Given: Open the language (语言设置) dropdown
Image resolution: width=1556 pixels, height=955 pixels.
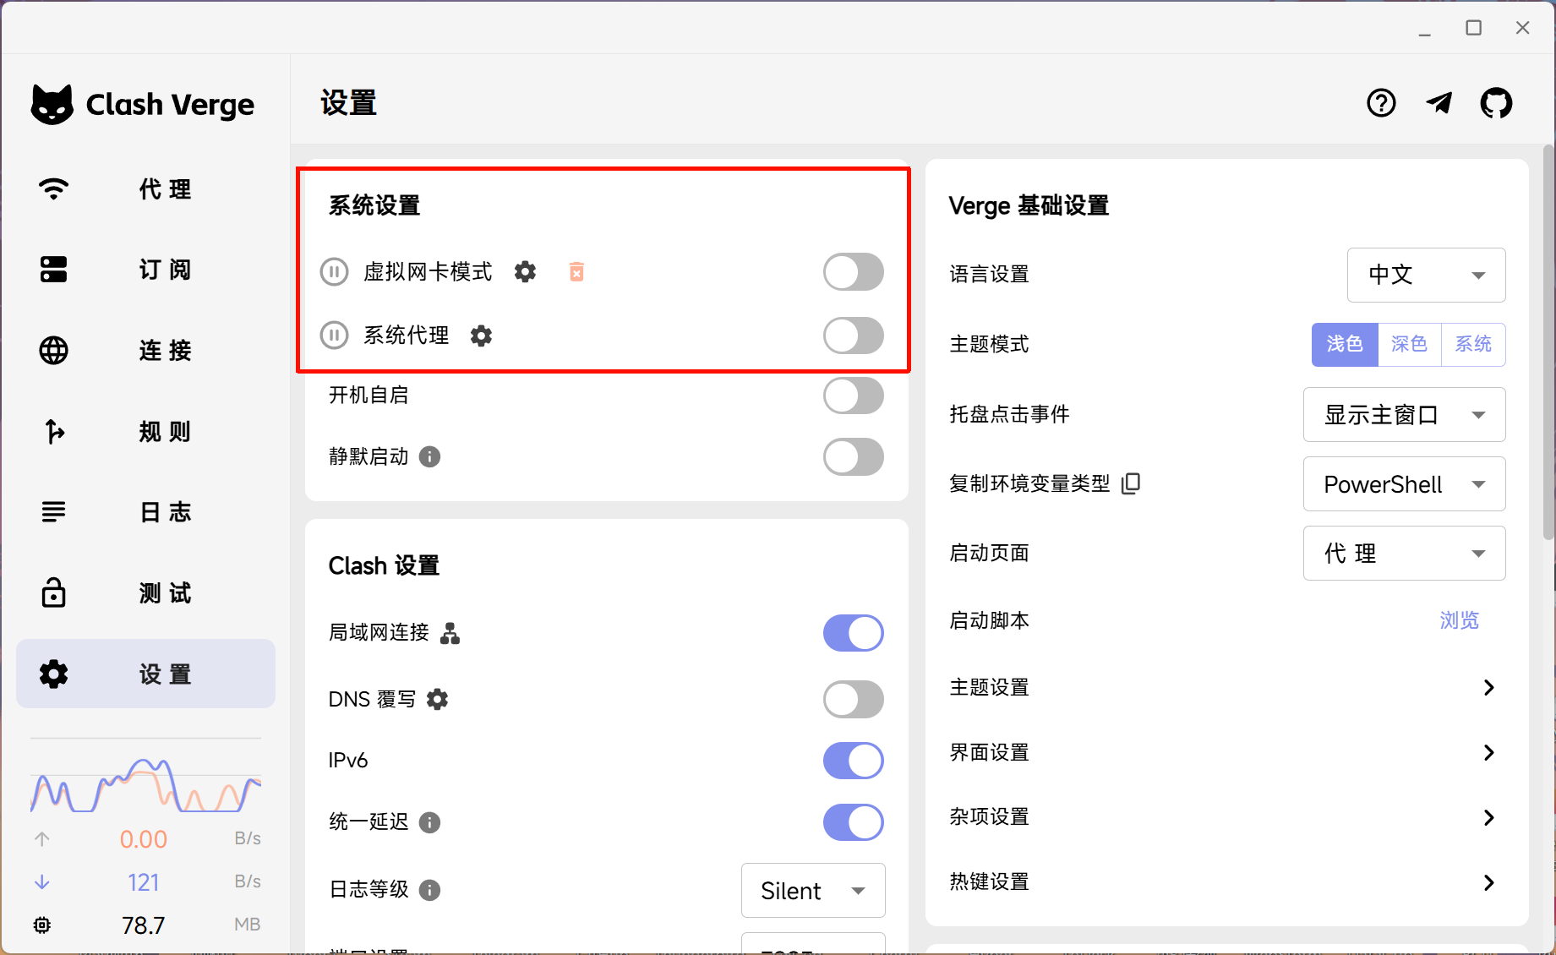Looking at the screenshot, I should tap(1425, 275).
